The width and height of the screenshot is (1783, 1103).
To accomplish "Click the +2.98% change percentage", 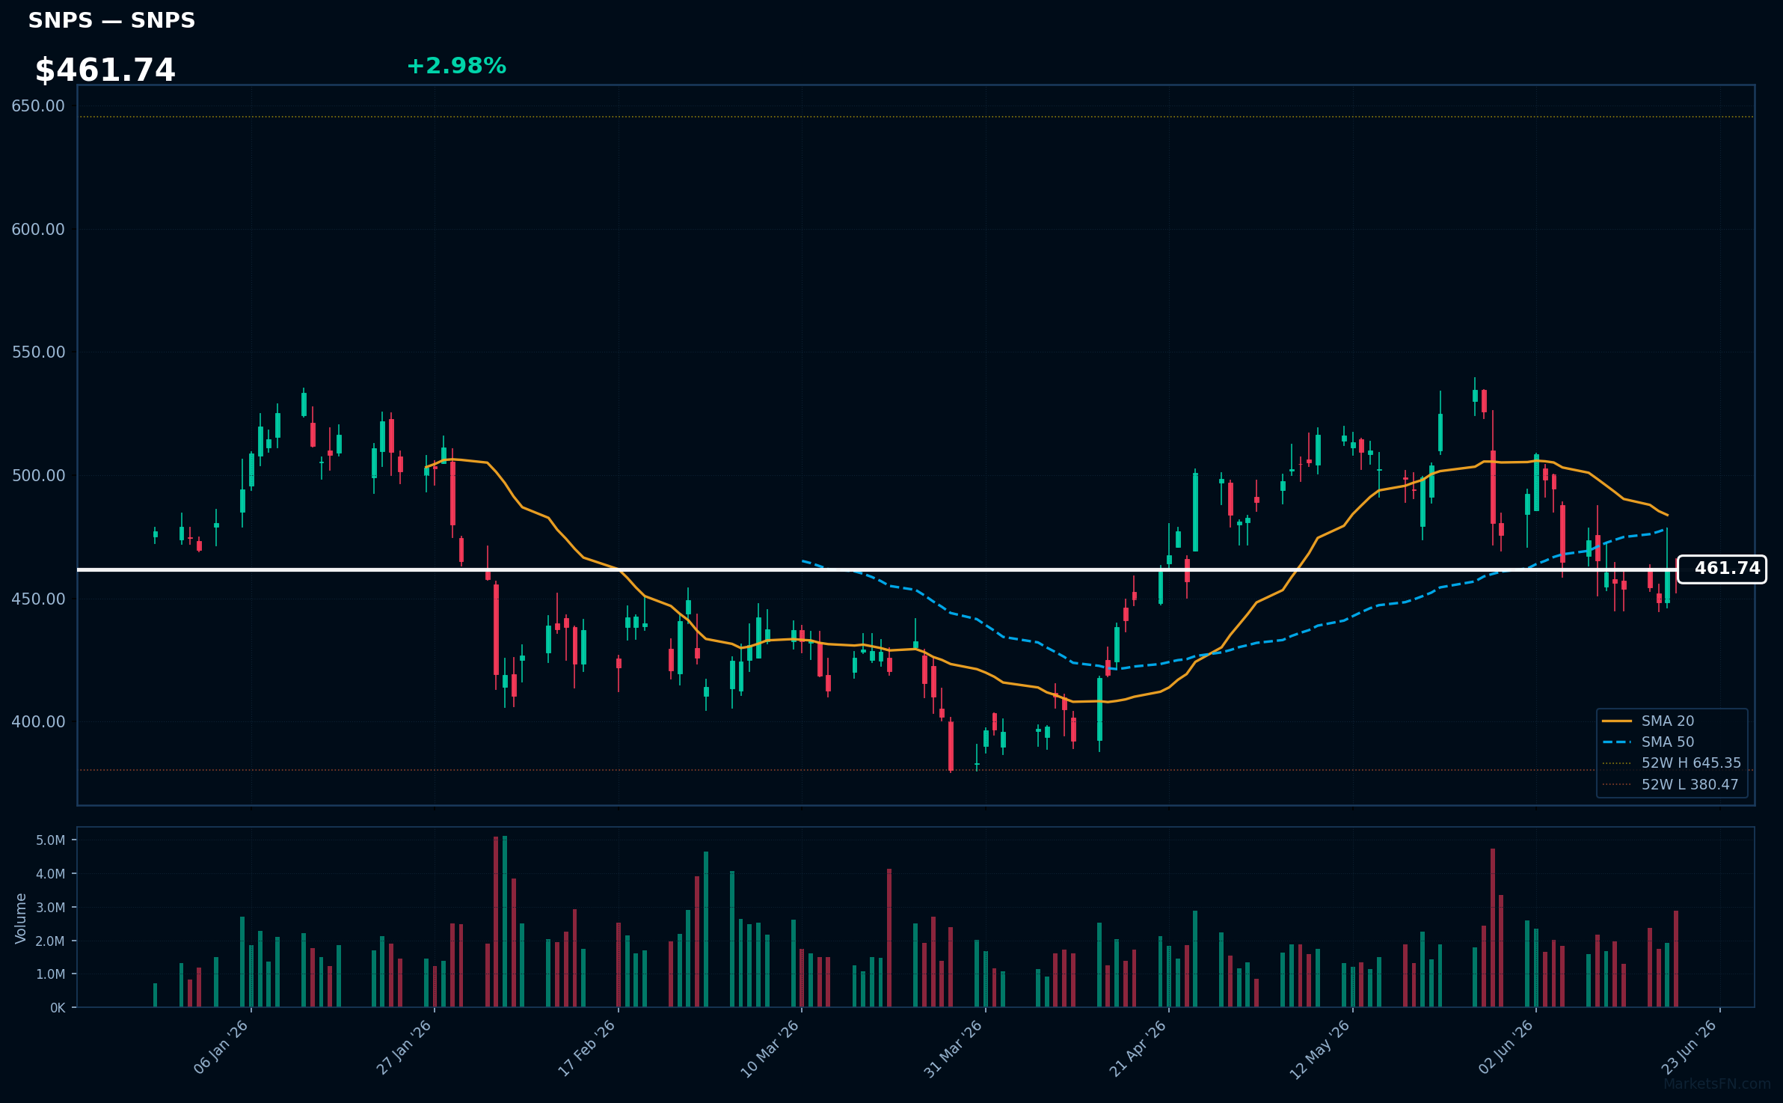I will 456,66.
